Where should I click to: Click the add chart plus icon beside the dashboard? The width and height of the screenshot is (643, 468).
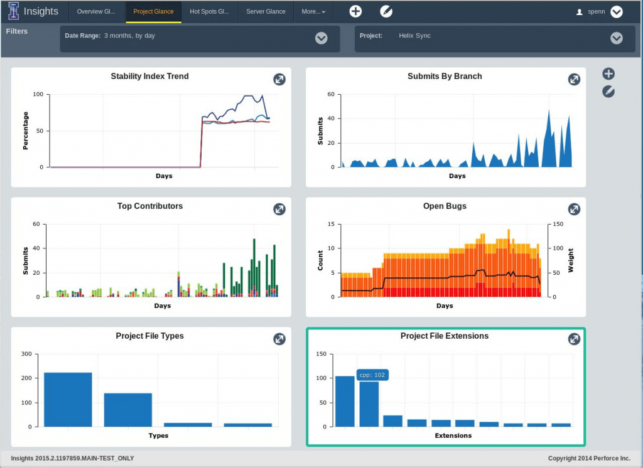(x=608, y=73)
